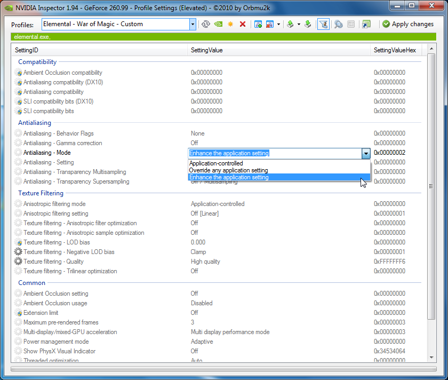Select 'Application-controlled' from the list
Image resolution: width=448 pixels, height=380 pixels.
pyautogui.click(x=216, y=163)
